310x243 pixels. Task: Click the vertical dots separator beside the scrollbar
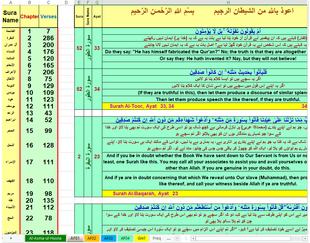tap(185, 238)
